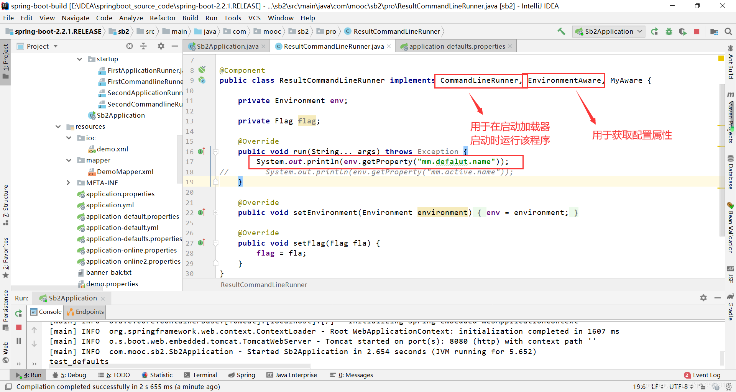This screenshot has width=736, height=392.
Task: Click the Spring bean gutter icon on line 9
Action: 202,80
